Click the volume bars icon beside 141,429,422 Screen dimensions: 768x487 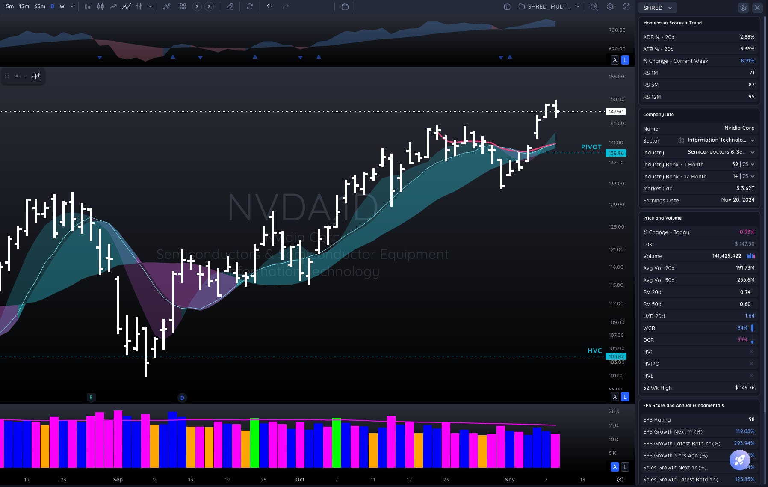(x=750, y=256)
